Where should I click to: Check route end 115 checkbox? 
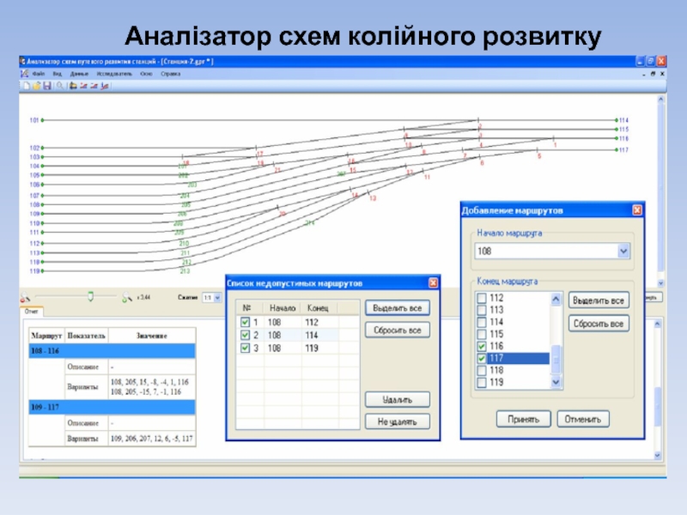pyautogui.click(x=482, y=334)
